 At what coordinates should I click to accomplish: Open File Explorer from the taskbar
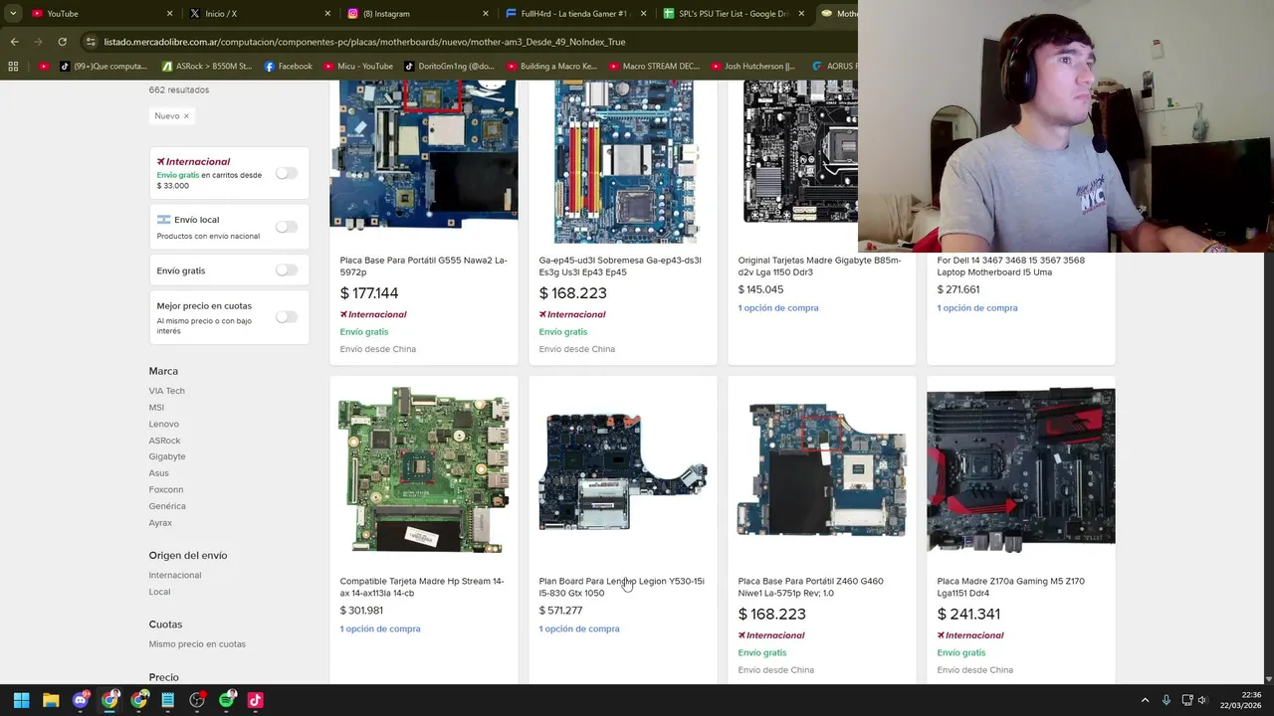[51, 700]
